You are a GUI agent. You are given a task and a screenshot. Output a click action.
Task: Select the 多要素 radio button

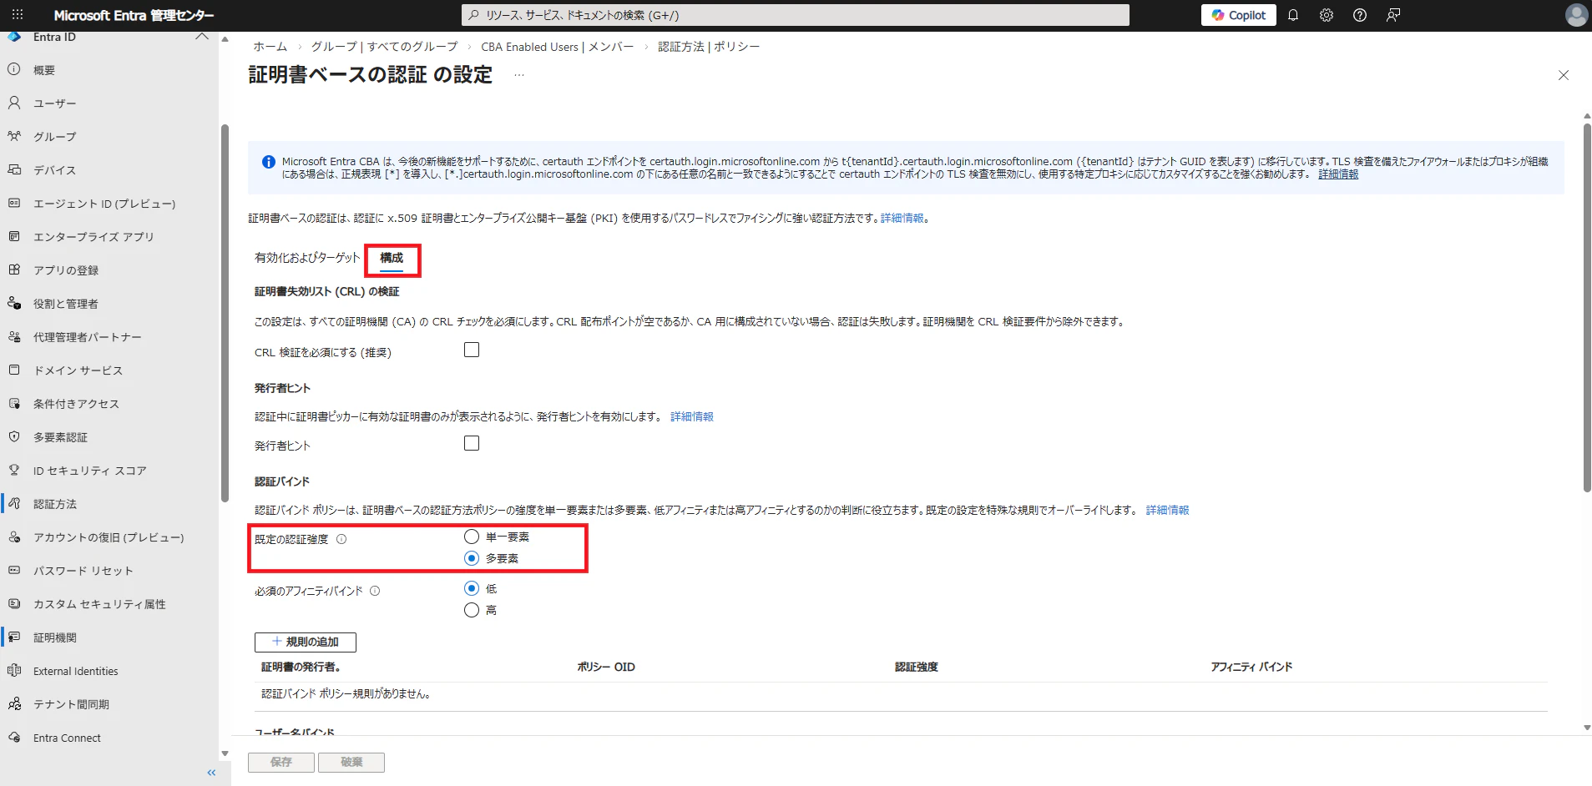coord(472,558)
